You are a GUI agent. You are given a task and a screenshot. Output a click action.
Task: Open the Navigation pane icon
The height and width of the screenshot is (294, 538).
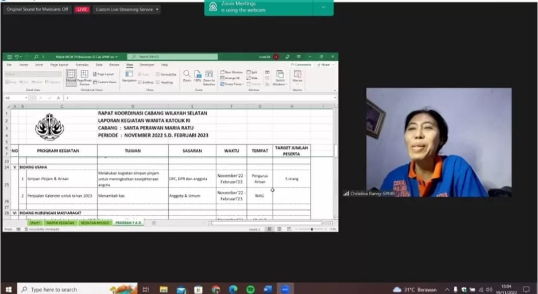pyautogui.click(x=129, y=74)
